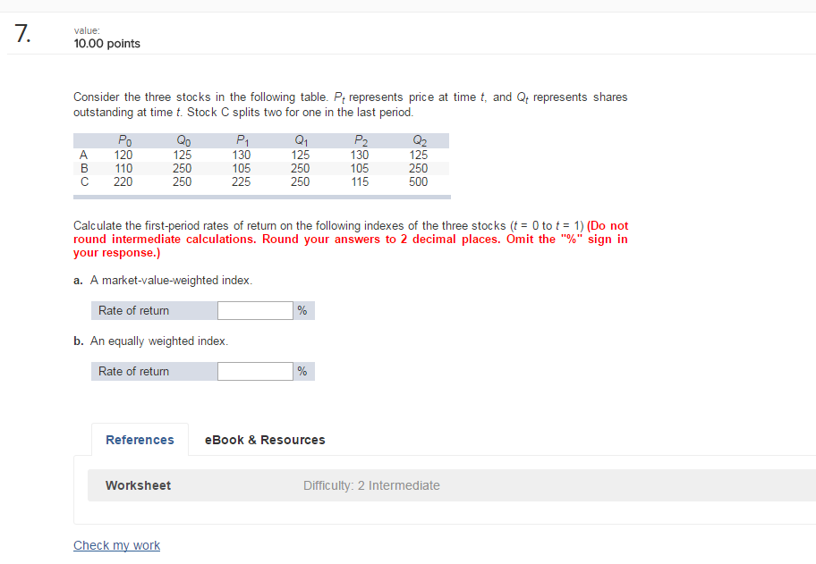Select the 10.00 points value label
Screen dimensions: 816x564
point(106,43)
